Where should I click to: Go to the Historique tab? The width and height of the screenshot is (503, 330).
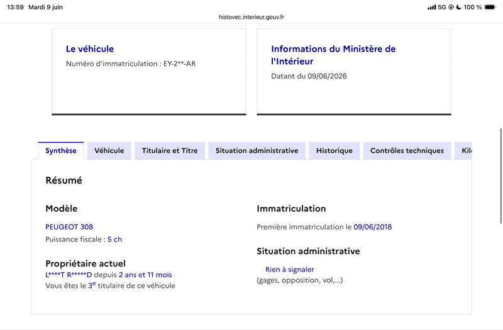point(334,151)
